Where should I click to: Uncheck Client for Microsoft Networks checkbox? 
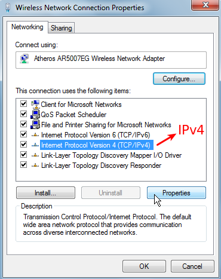click(24, 104)
